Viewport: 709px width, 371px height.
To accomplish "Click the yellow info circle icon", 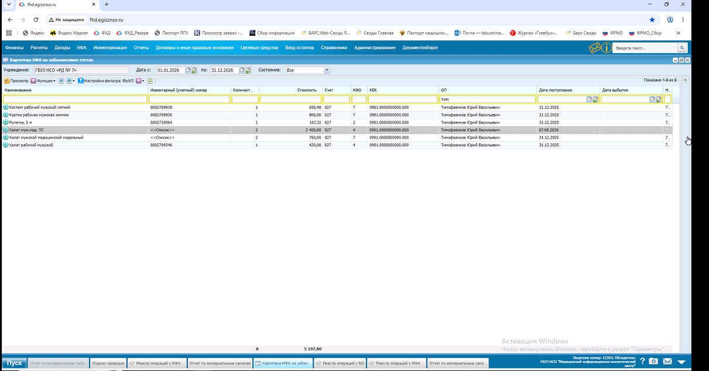I will pyautogui.click(x=607, y=48).
